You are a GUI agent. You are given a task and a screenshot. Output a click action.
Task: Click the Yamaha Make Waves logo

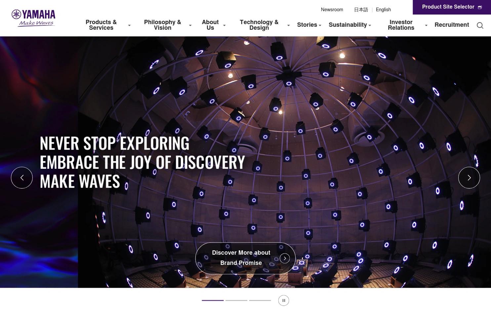pyautogui.click(x=33, y=18)
